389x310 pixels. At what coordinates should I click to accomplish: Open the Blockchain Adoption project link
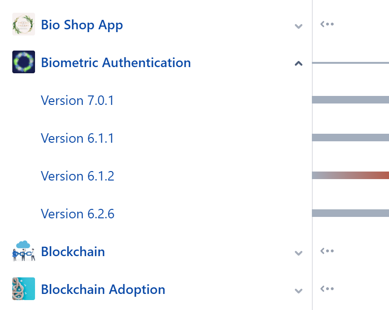(x=103, y=289)
